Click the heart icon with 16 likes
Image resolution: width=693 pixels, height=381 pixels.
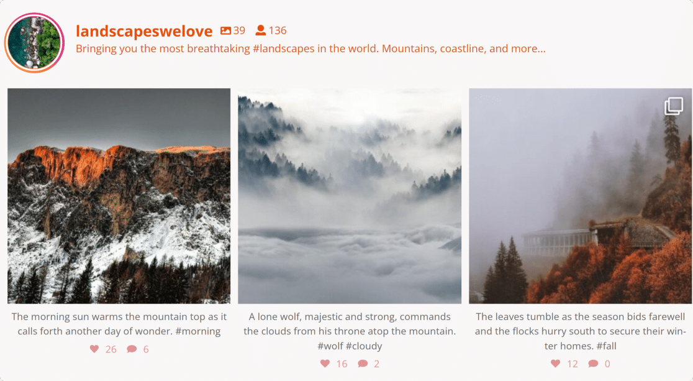325,364
